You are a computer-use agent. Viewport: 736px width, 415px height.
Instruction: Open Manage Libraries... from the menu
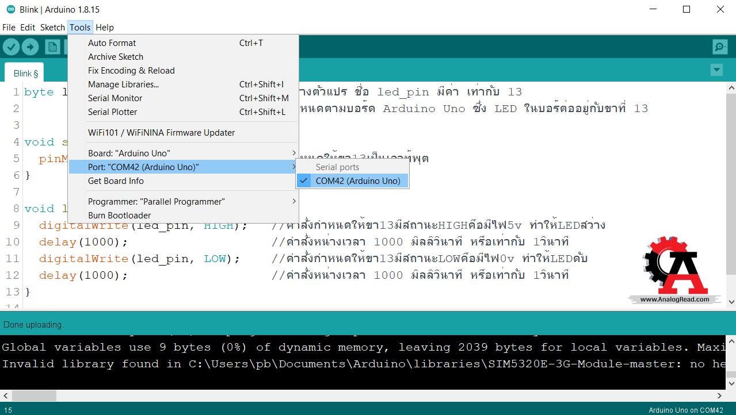point(183,84)
